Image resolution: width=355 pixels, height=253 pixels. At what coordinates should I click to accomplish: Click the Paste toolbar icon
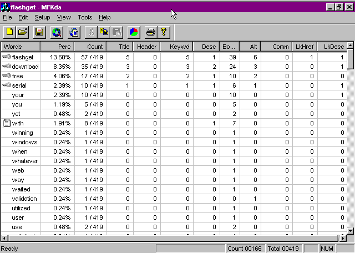tap(117, 32)
